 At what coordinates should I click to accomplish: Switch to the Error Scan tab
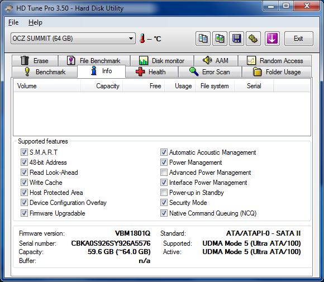pyautogui.click(x=209, y=71)
